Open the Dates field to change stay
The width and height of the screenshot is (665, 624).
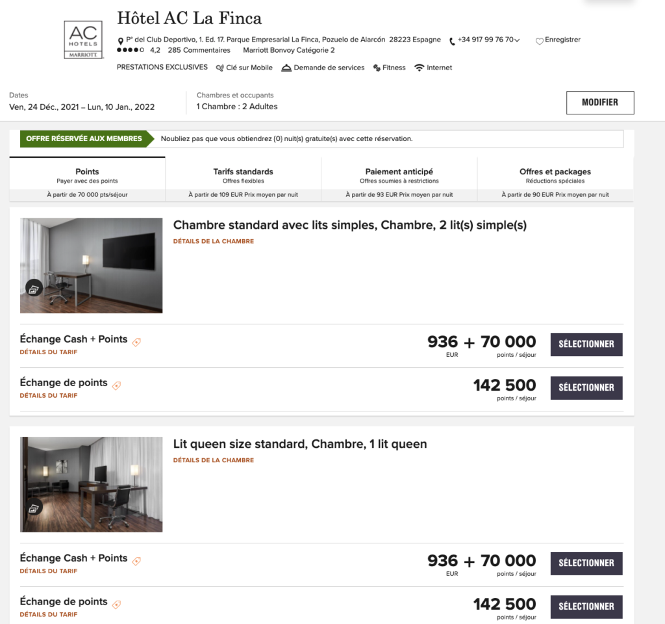(x=82, y=107)
